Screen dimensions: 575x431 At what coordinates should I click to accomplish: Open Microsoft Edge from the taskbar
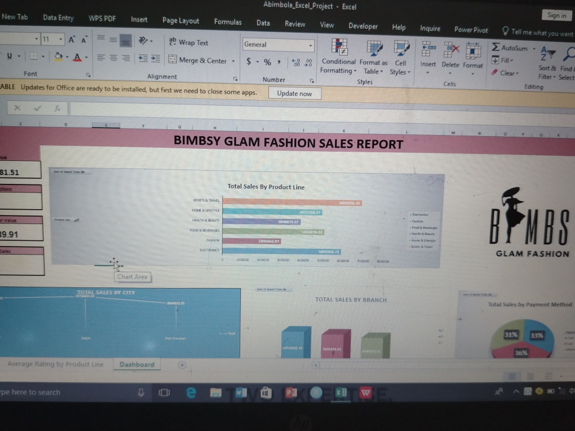(x=191, y=392)
